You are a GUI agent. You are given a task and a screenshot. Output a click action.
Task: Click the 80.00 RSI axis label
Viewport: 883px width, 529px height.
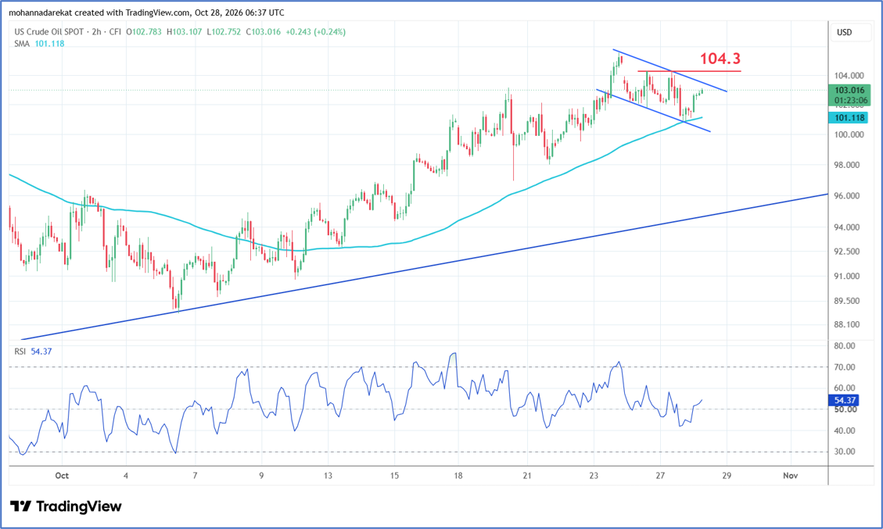coord(844,345)
